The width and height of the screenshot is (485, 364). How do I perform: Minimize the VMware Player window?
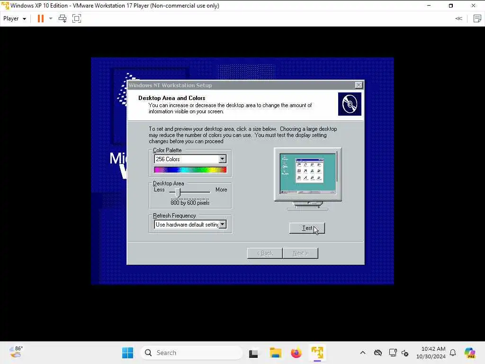[429, 6]
